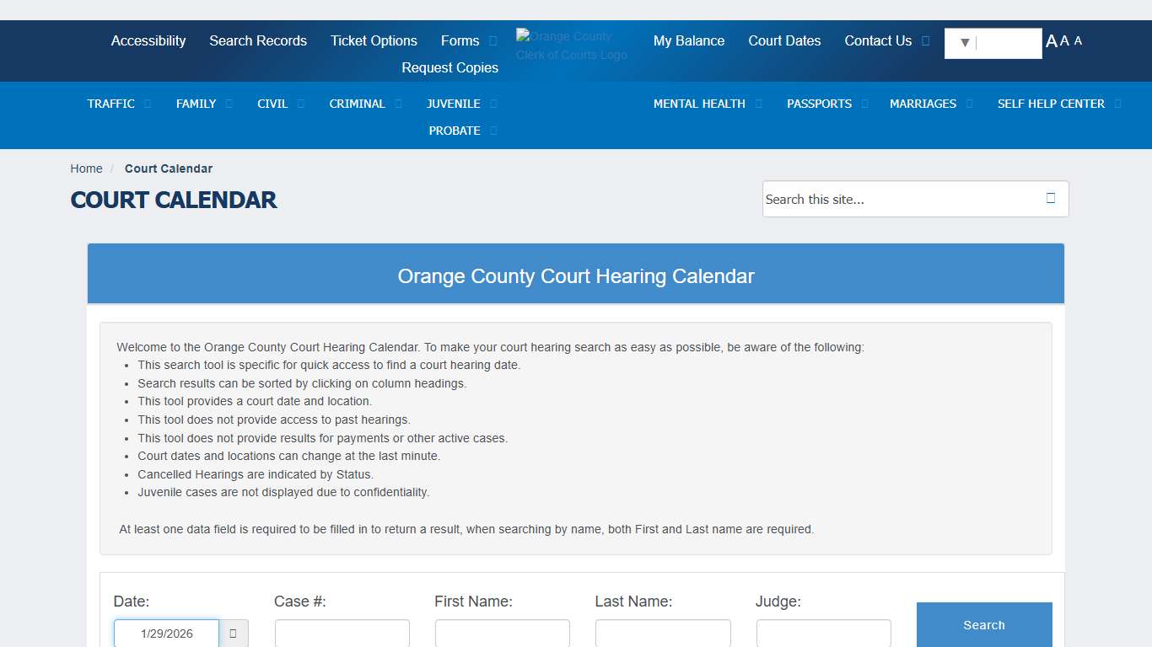Click the Last Name input field
The image size is (1152, 647).
click(663, 634)
